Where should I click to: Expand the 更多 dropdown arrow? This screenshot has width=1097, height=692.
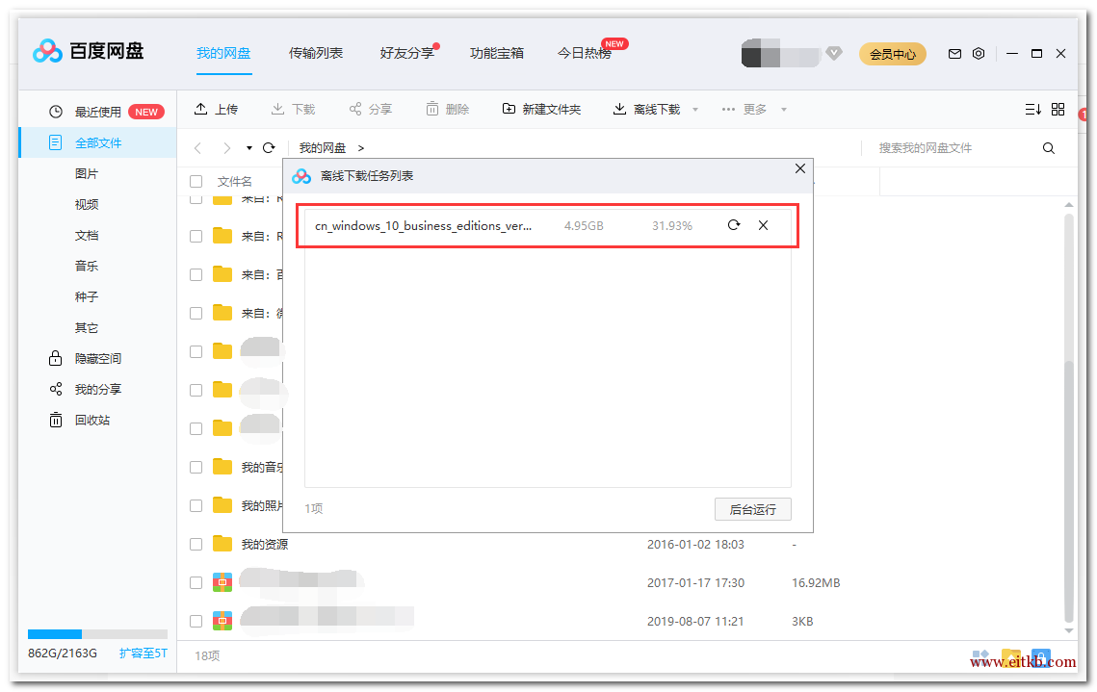(x=784, y=110)
